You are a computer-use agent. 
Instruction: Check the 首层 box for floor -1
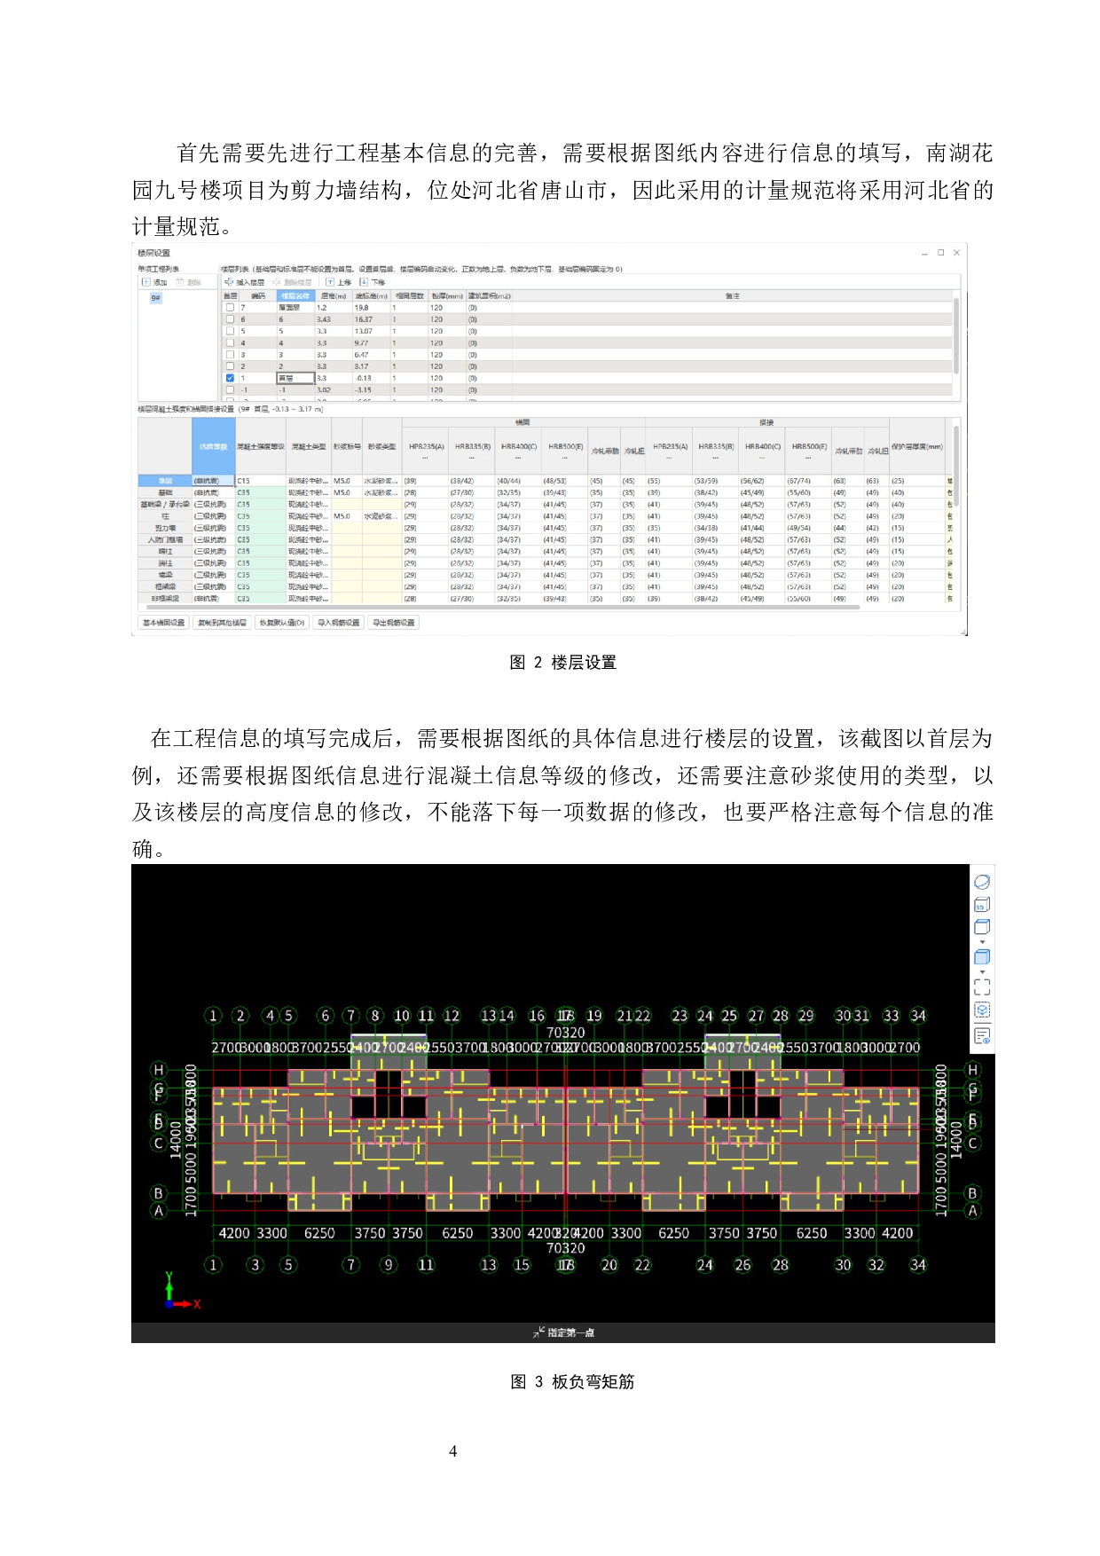pos(230,389)
